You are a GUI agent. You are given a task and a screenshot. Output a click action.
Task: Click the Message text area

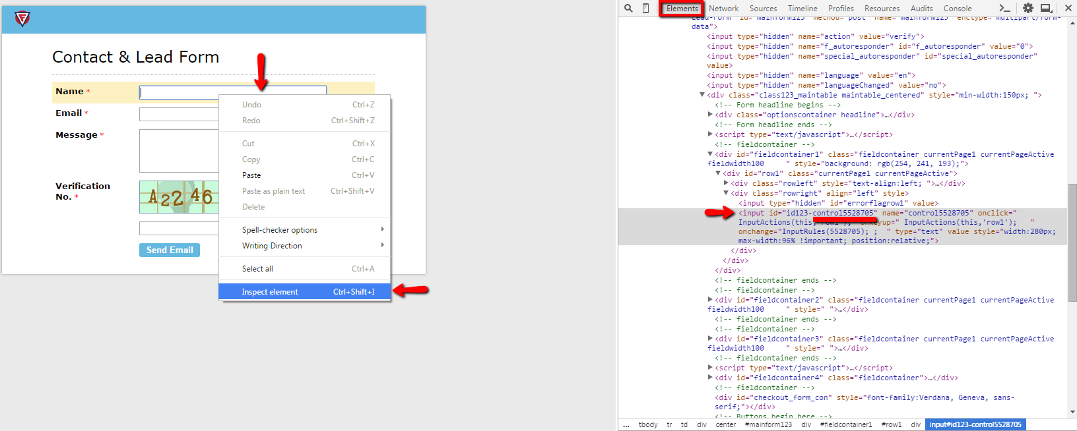[179, 151]
